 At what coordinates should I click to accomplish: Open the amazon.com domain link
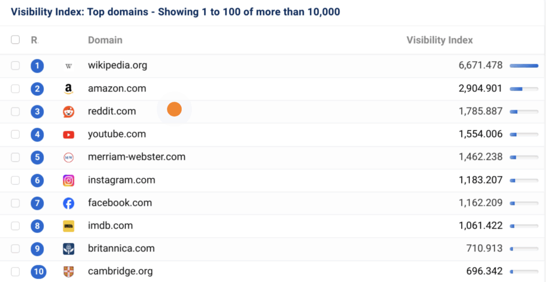[117, 89]
